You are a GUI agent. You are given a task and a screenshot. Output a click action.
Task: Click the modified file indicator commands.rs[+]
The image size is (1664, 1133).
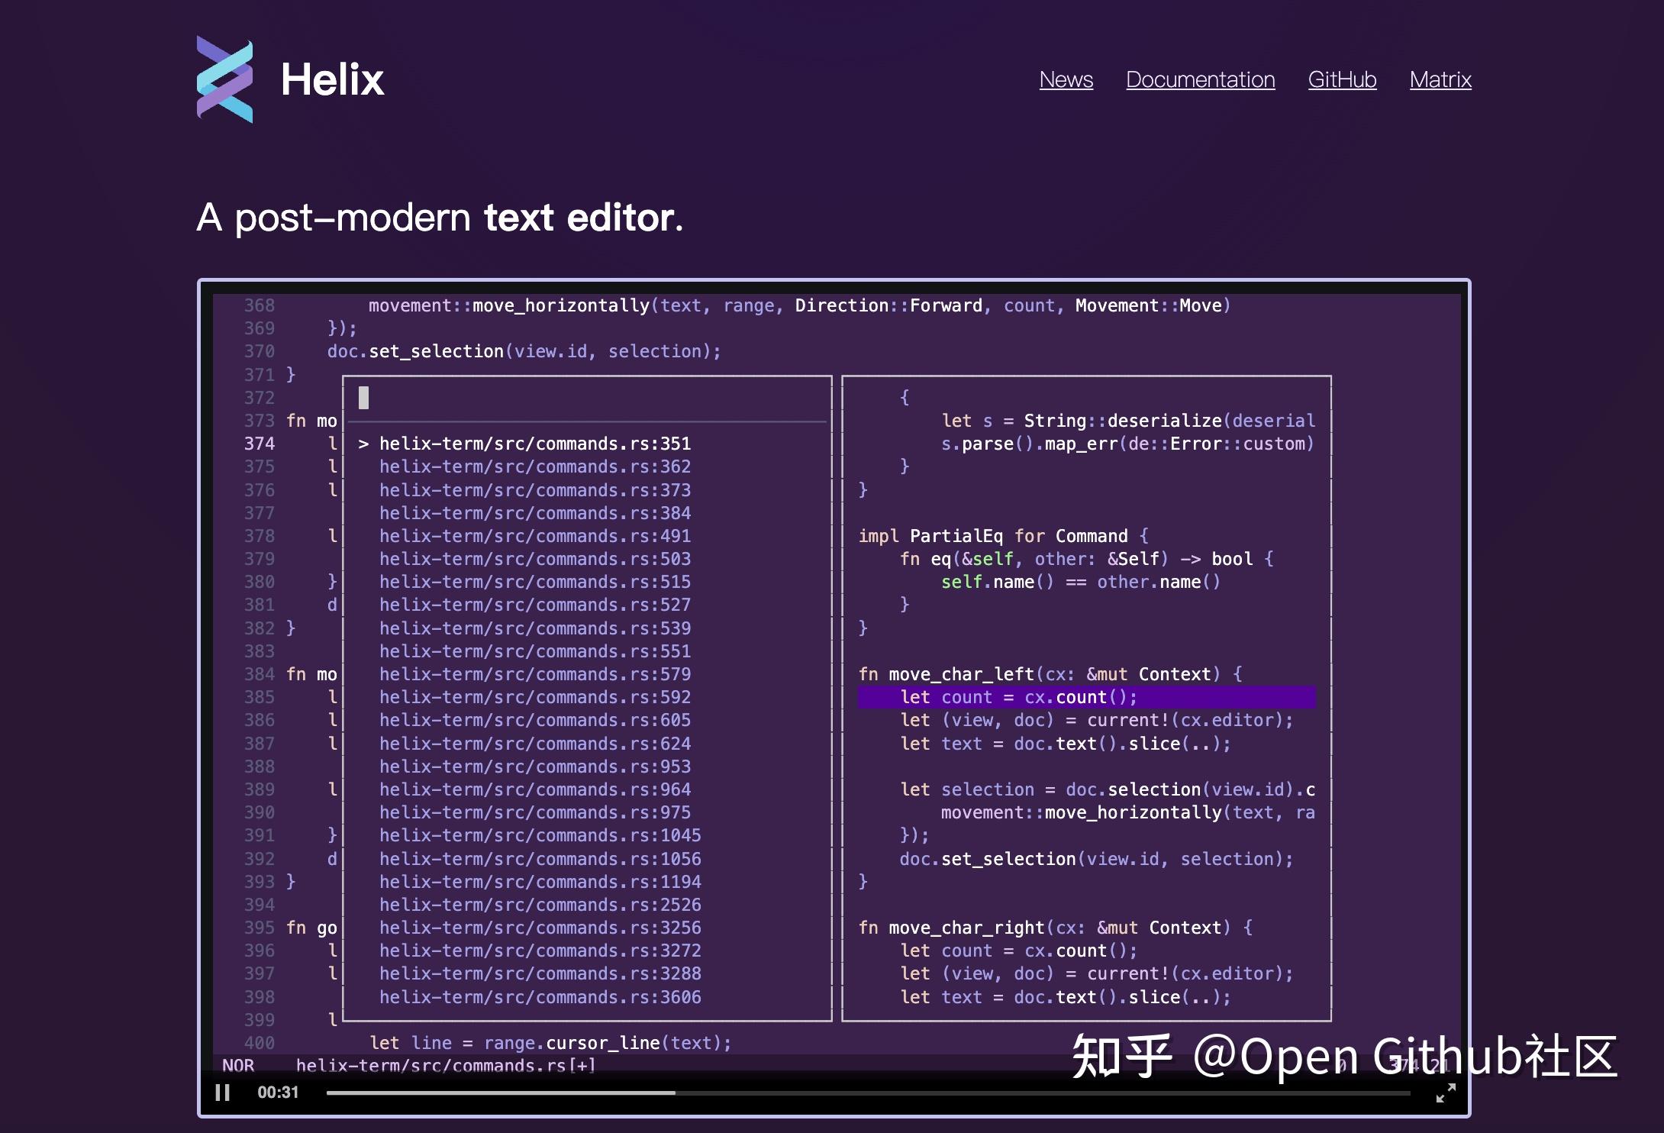click(x=446, y=1066)
